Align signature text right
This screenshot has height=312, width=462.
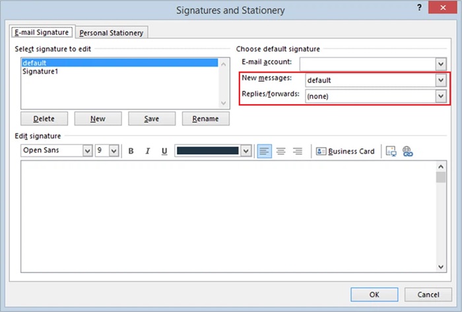pos(297,151)
